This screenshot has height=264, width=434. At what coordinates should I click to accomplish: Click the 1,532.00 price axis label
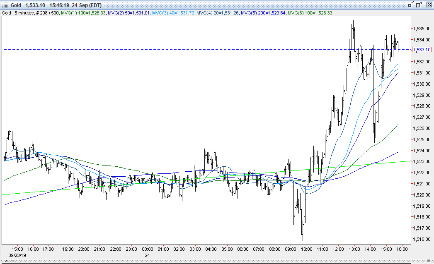coord(422,62)
